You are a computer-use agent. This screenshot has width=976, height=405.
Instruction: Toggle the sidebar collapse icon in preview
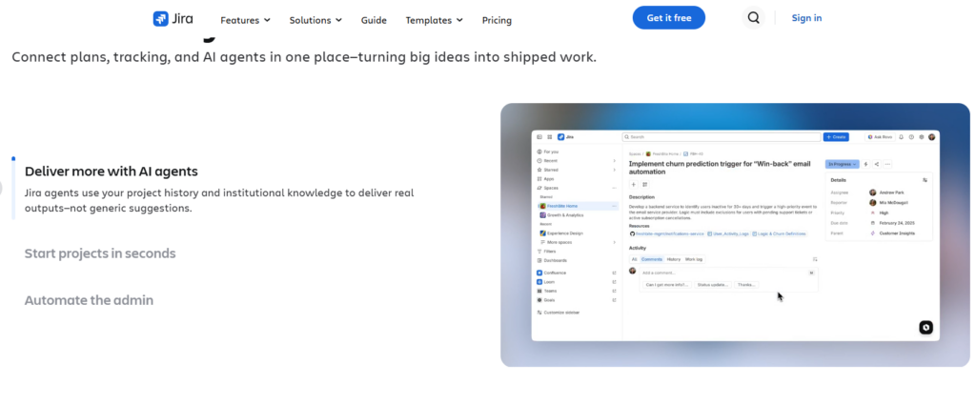pos(539,137)
